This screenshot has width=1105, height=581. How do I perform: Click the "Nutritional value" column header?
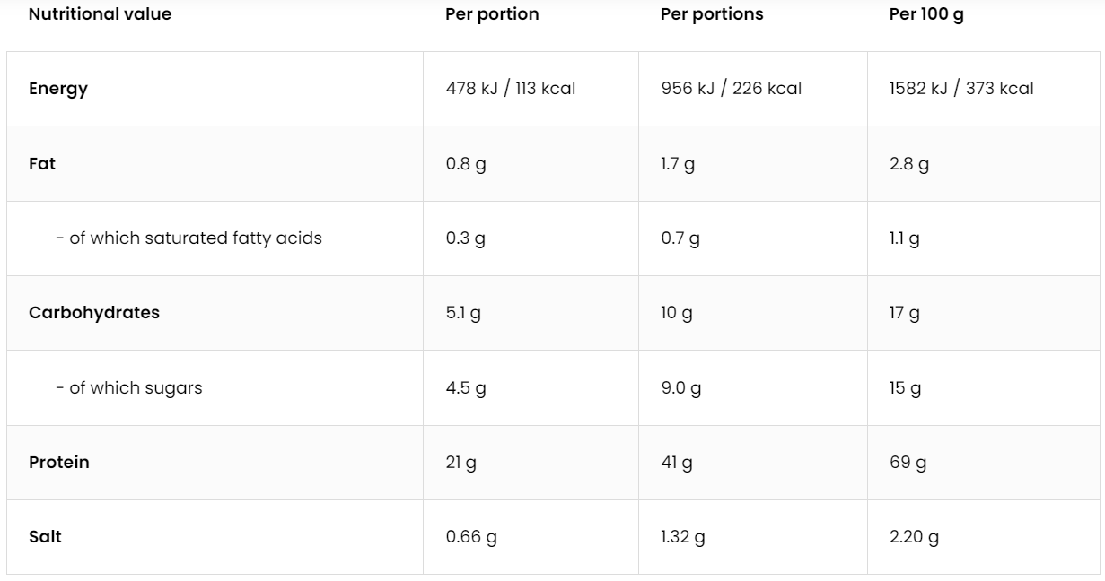[100, 14]
